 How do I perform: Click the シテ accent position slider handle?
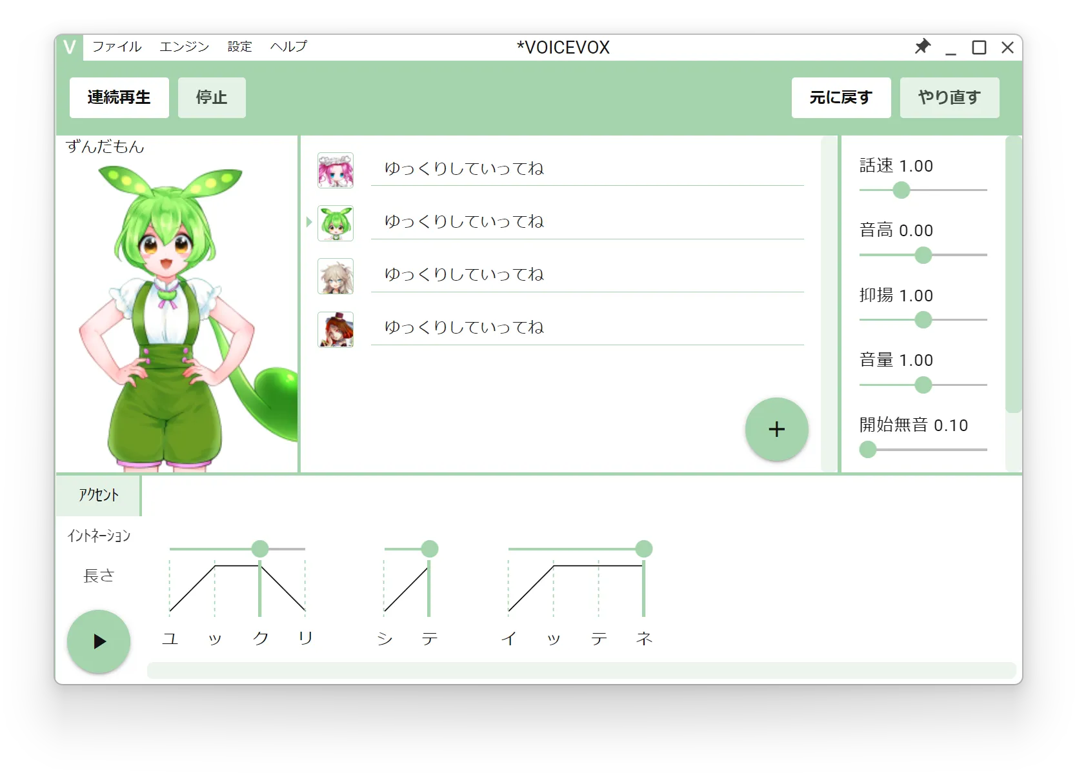pyautogui.click(x=430, y=549)
